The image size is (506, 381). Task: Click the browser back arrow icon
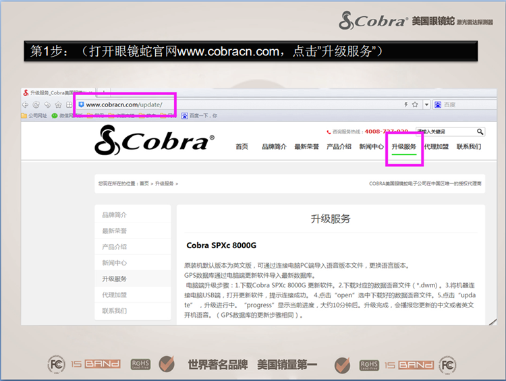[25, 105]
